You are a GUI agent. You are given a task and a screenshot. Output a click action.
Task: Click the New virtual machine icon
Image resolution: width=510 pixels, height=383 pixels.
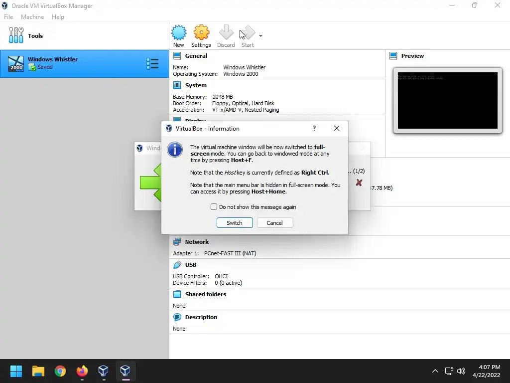click(x=179, y=32)
